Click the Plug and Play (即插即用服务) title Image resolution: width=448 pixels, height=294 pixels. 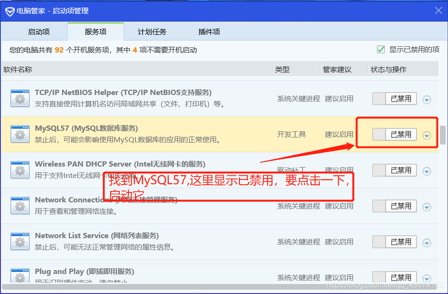point(84,271)
